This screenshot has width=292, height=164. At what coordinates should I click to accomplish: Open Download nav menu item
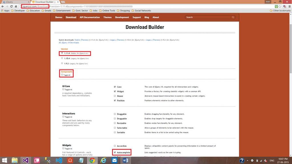(x=71, y=17)
